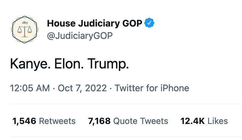Click the Oct 7, 2022 date
Screen dimensions: 242x140
click(82, 88)
